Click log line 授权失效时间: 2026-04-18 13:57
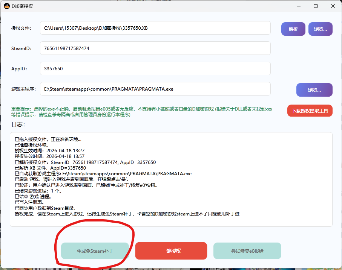Image resolution: width=342 pixels, height=270 pixels. coord(49,156)
